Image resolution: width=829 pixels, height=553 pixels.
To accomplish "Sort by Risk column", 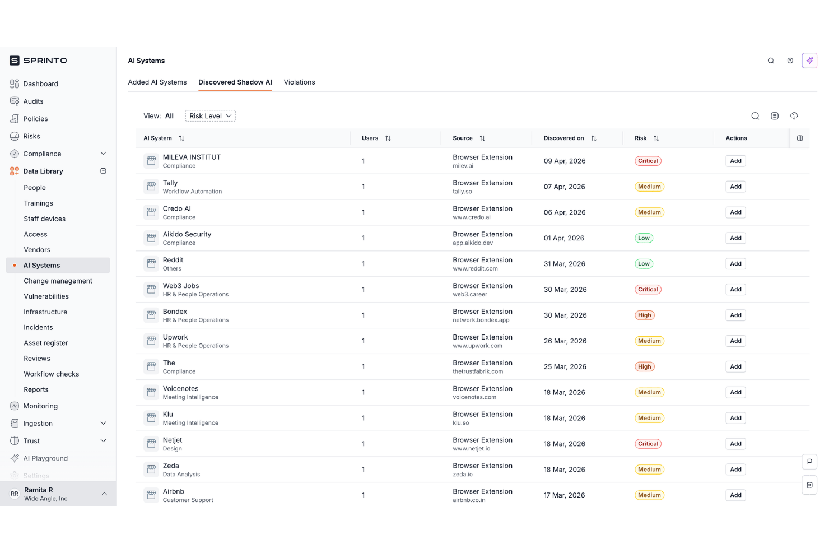I will tap(656, 138).
